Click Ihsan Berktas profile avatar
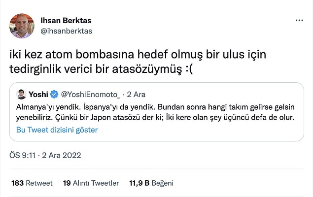 click(22, 26)
